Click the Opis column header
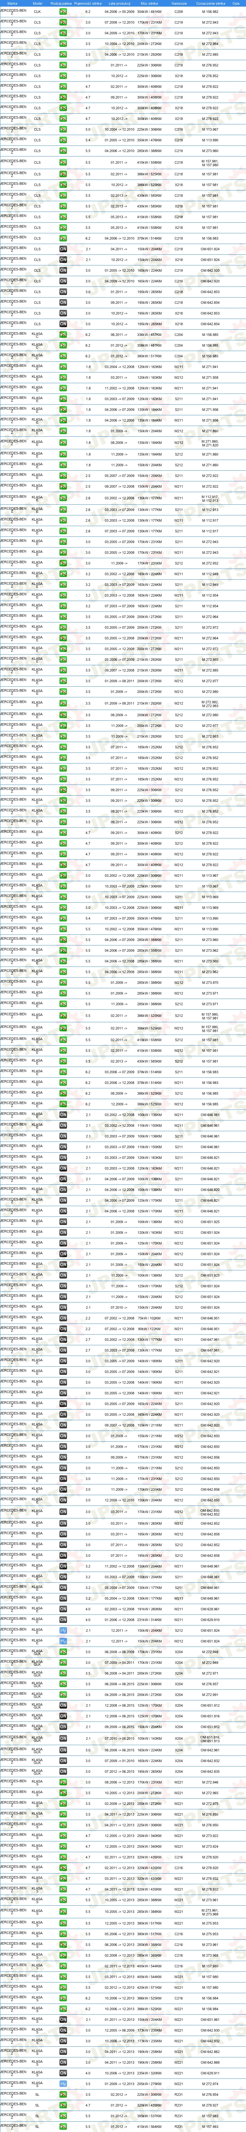The width and height of the screenshot is (246, 2132). click(x=236, y=3)
